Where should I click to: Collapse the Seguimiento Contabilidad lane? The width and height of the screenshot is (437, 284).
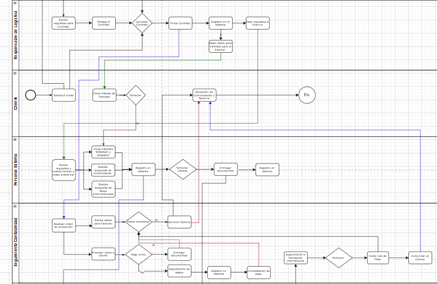(15, 207)
